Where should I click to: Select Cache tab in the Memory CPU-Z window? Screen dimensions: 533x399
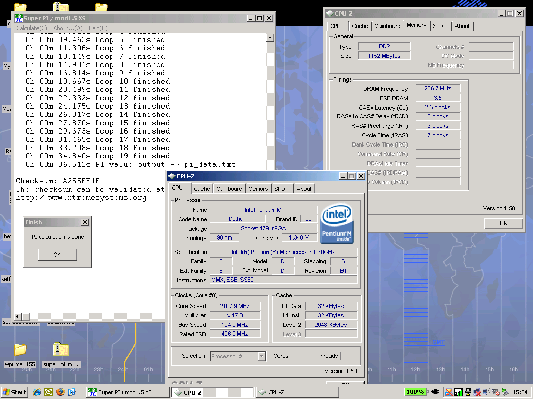[x=360, y=26]
